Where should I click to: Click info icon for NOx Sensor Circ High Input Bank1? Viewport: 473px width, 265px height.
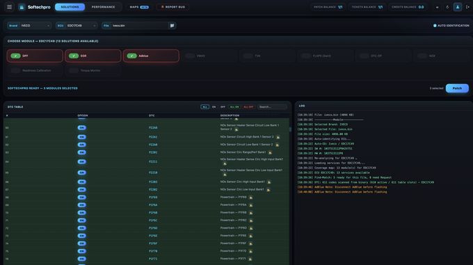pos(268,182)
